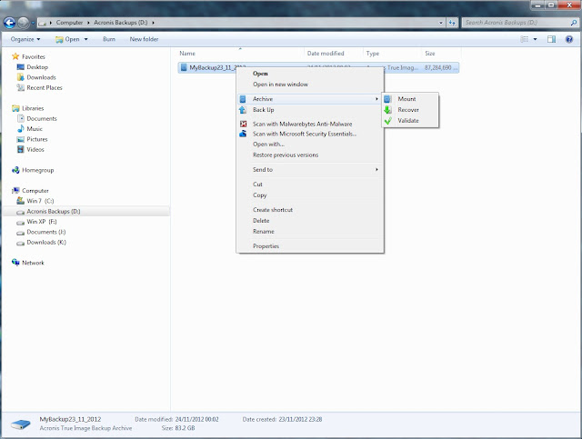Choose Create shortcut
The image size is (582, 439).
tap(273, 210)
